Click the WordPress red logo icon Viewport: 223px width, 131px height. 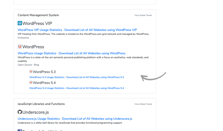coord(20,46)
